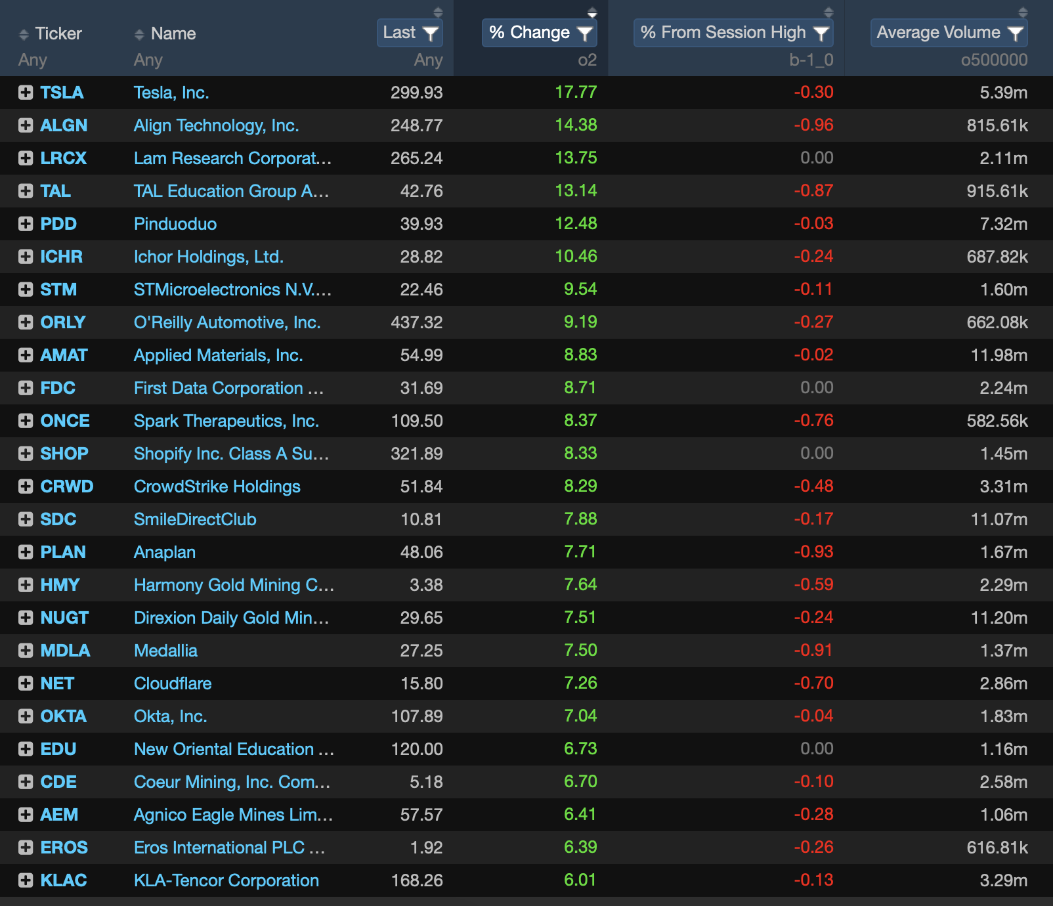
Task: Click the % From Session High header button
Action: point(733,33)
